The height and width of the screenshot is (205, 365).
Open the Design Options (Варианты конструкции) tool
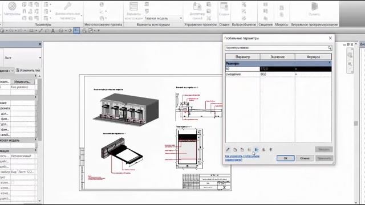tap(133, 10)
